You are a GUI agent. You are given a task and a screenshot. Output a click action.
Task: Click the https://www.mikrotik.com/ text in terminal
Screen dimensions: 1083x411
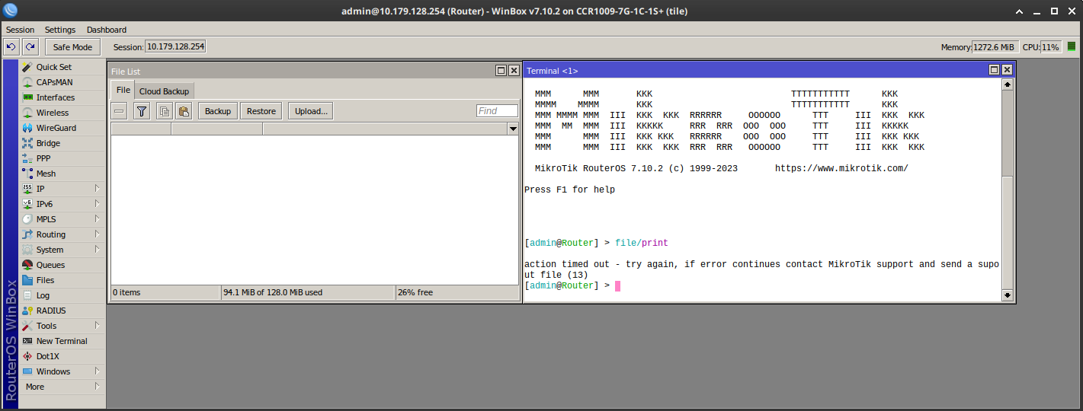click(x=841, y=168)
